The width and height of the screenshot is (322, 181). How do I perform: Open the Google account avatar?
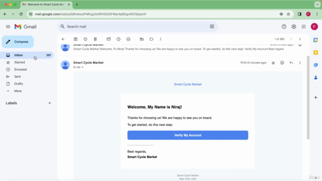[314, 27]
